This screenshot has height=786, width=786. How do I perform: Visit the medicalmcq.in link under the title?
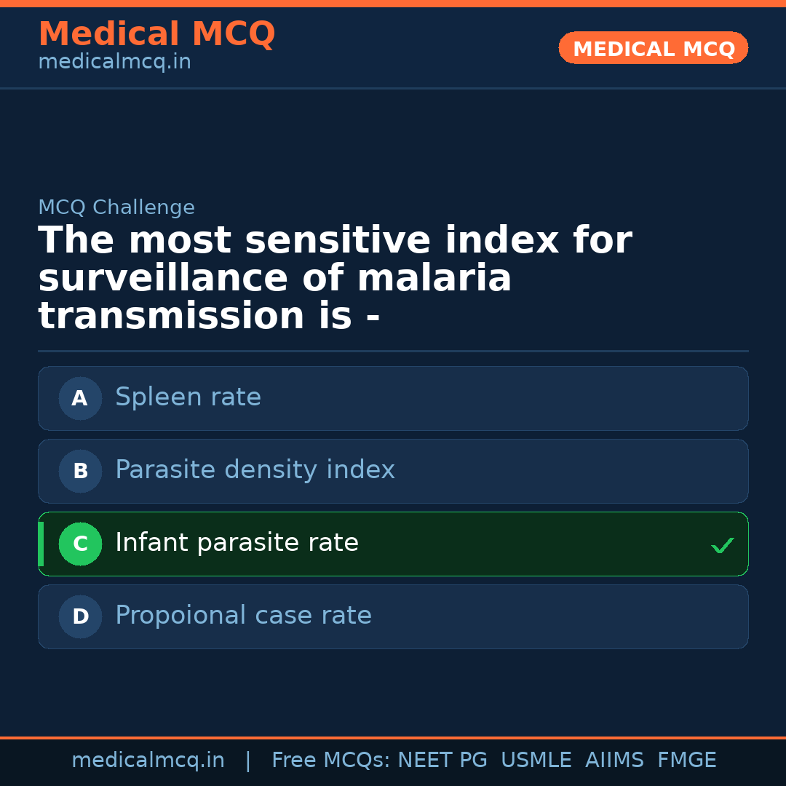pos(114,63)
